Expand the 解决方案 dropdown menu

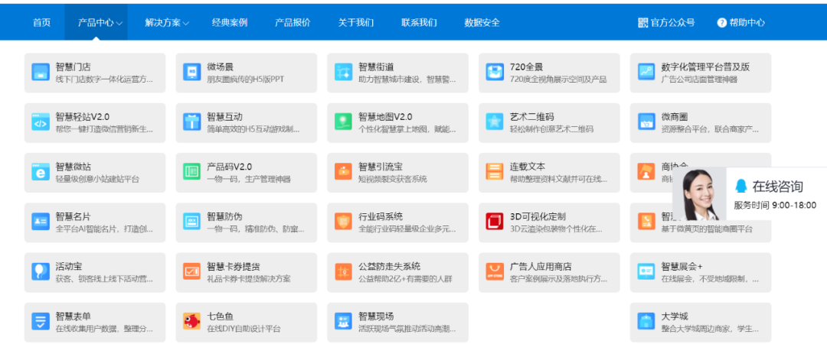click(x=167, y=23)
